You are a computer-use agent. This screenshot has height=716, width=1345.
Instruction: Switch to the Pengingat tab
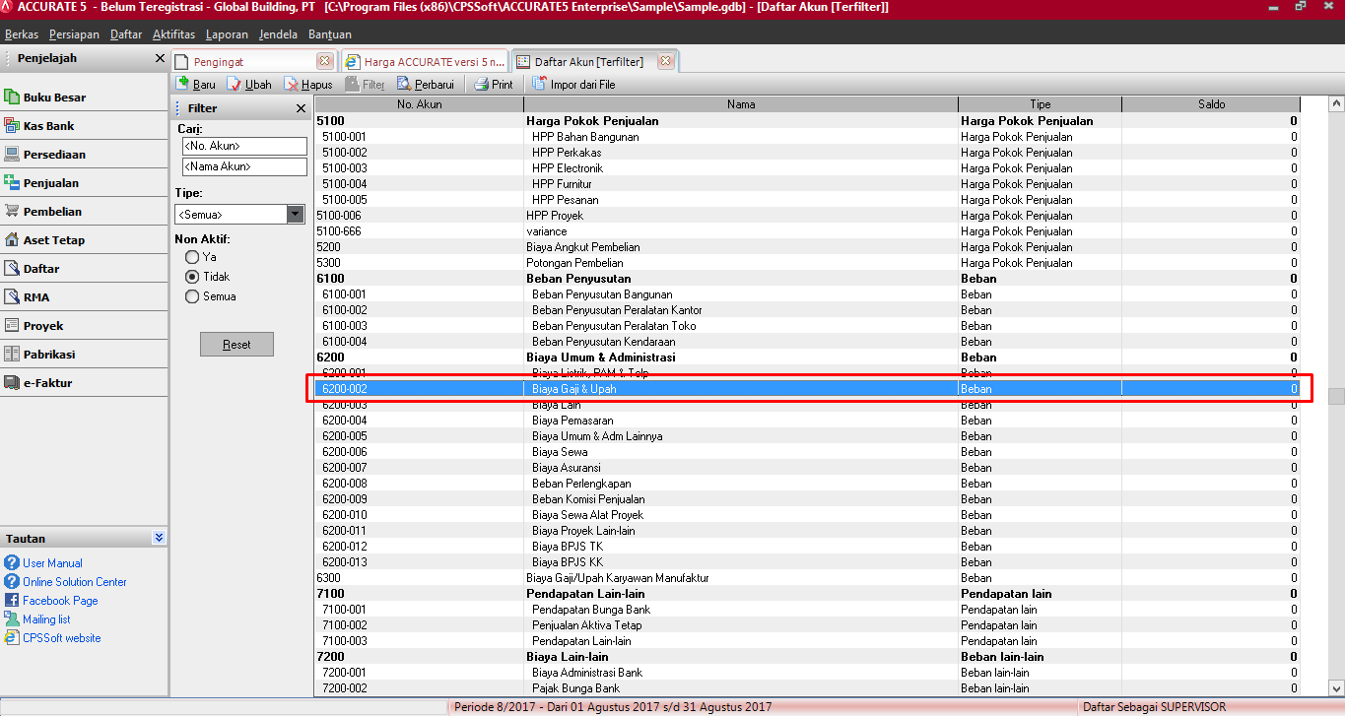coord(219,61)
